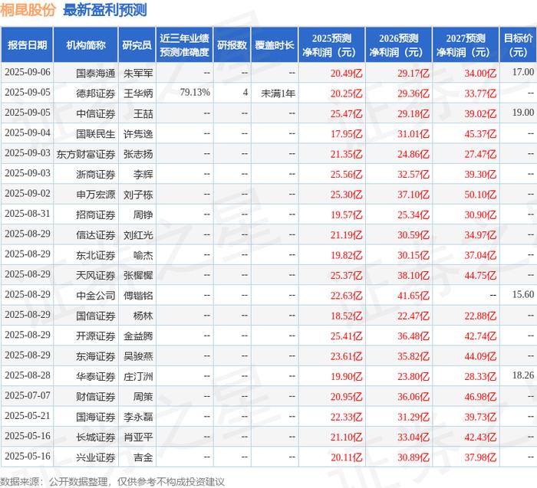The height and width of the screenshot is (488, 537).
Task: Click the 20.49亿 2025 profit value
Action: [346, 74]
